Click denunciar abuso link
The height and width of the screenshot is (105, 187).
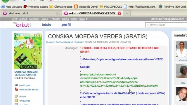29,90
